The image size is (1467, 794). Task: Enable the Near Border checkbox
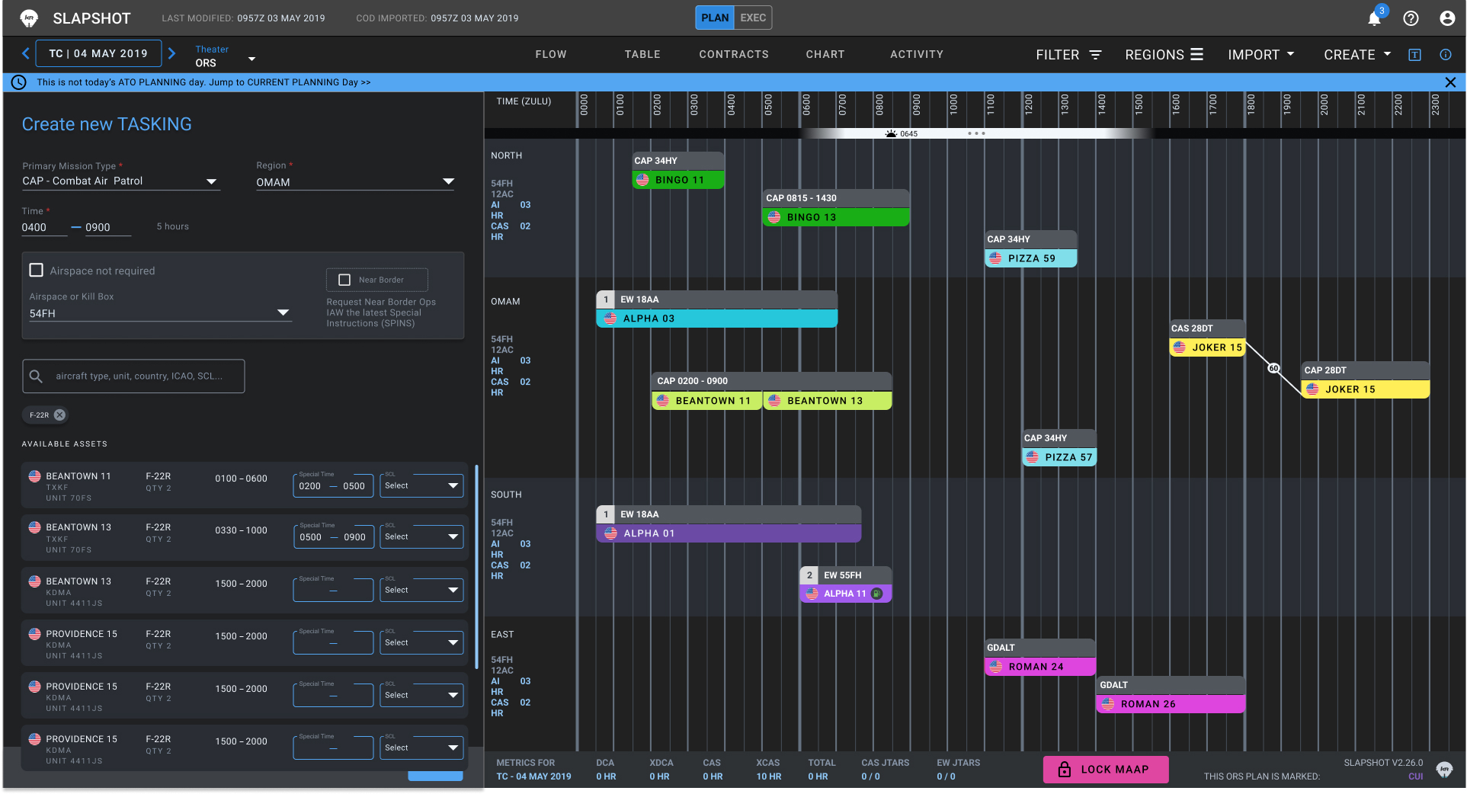344,280
